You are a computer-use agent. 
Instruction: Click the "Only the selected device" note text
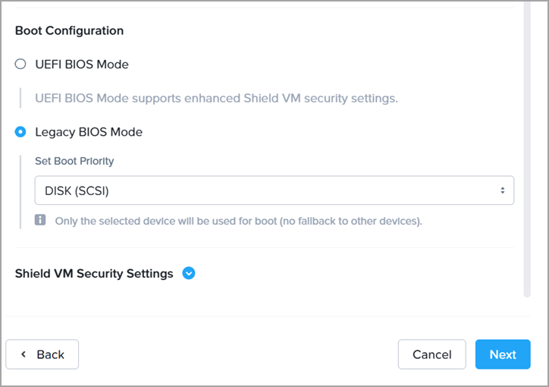238,222
